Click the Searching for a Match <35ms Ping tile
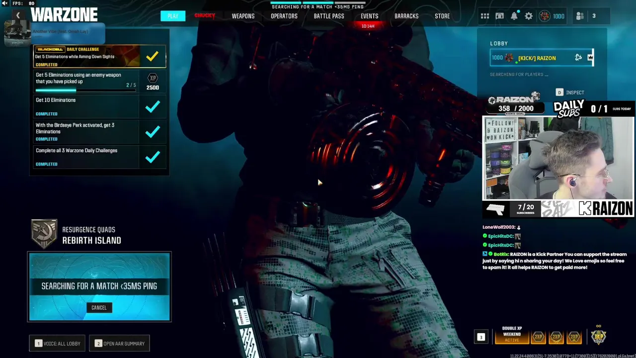The height and width of the screenshot is (358, 636). (x=99, y=286)
